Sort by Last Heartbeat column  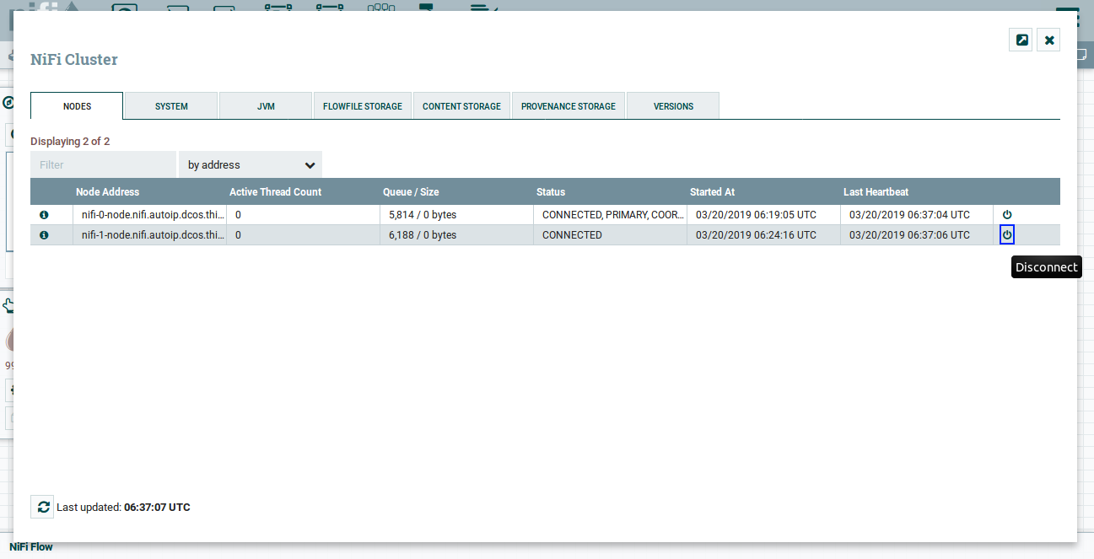pos(876,191)
